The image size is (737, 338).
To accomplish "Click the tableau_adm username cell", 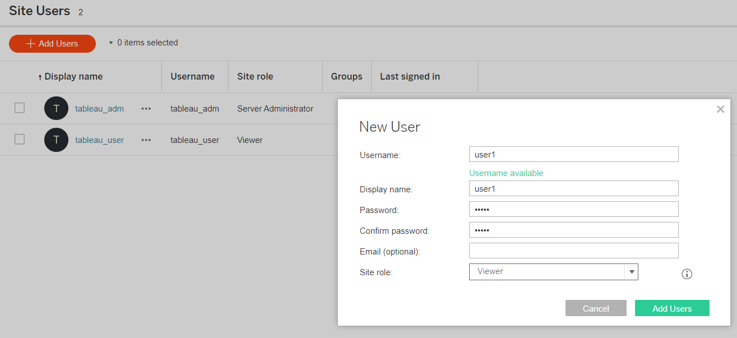I will 194,109.
